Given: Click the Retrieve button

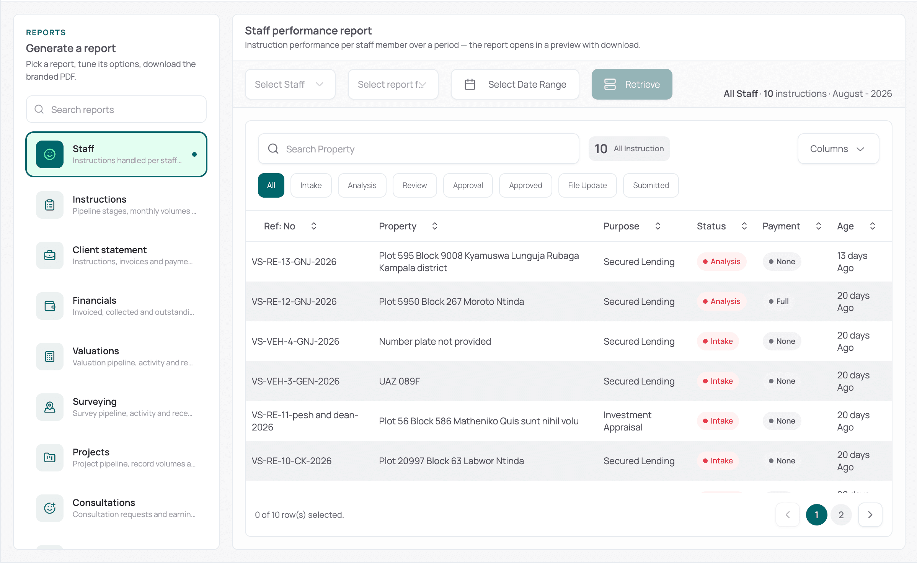Looking at the screenshot, I should pyautogui.click(x=632, y=84).
